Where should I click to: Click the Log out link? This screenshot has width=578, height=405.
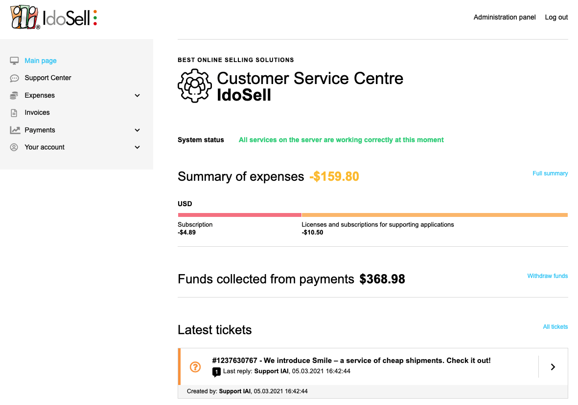pos(556,17)
